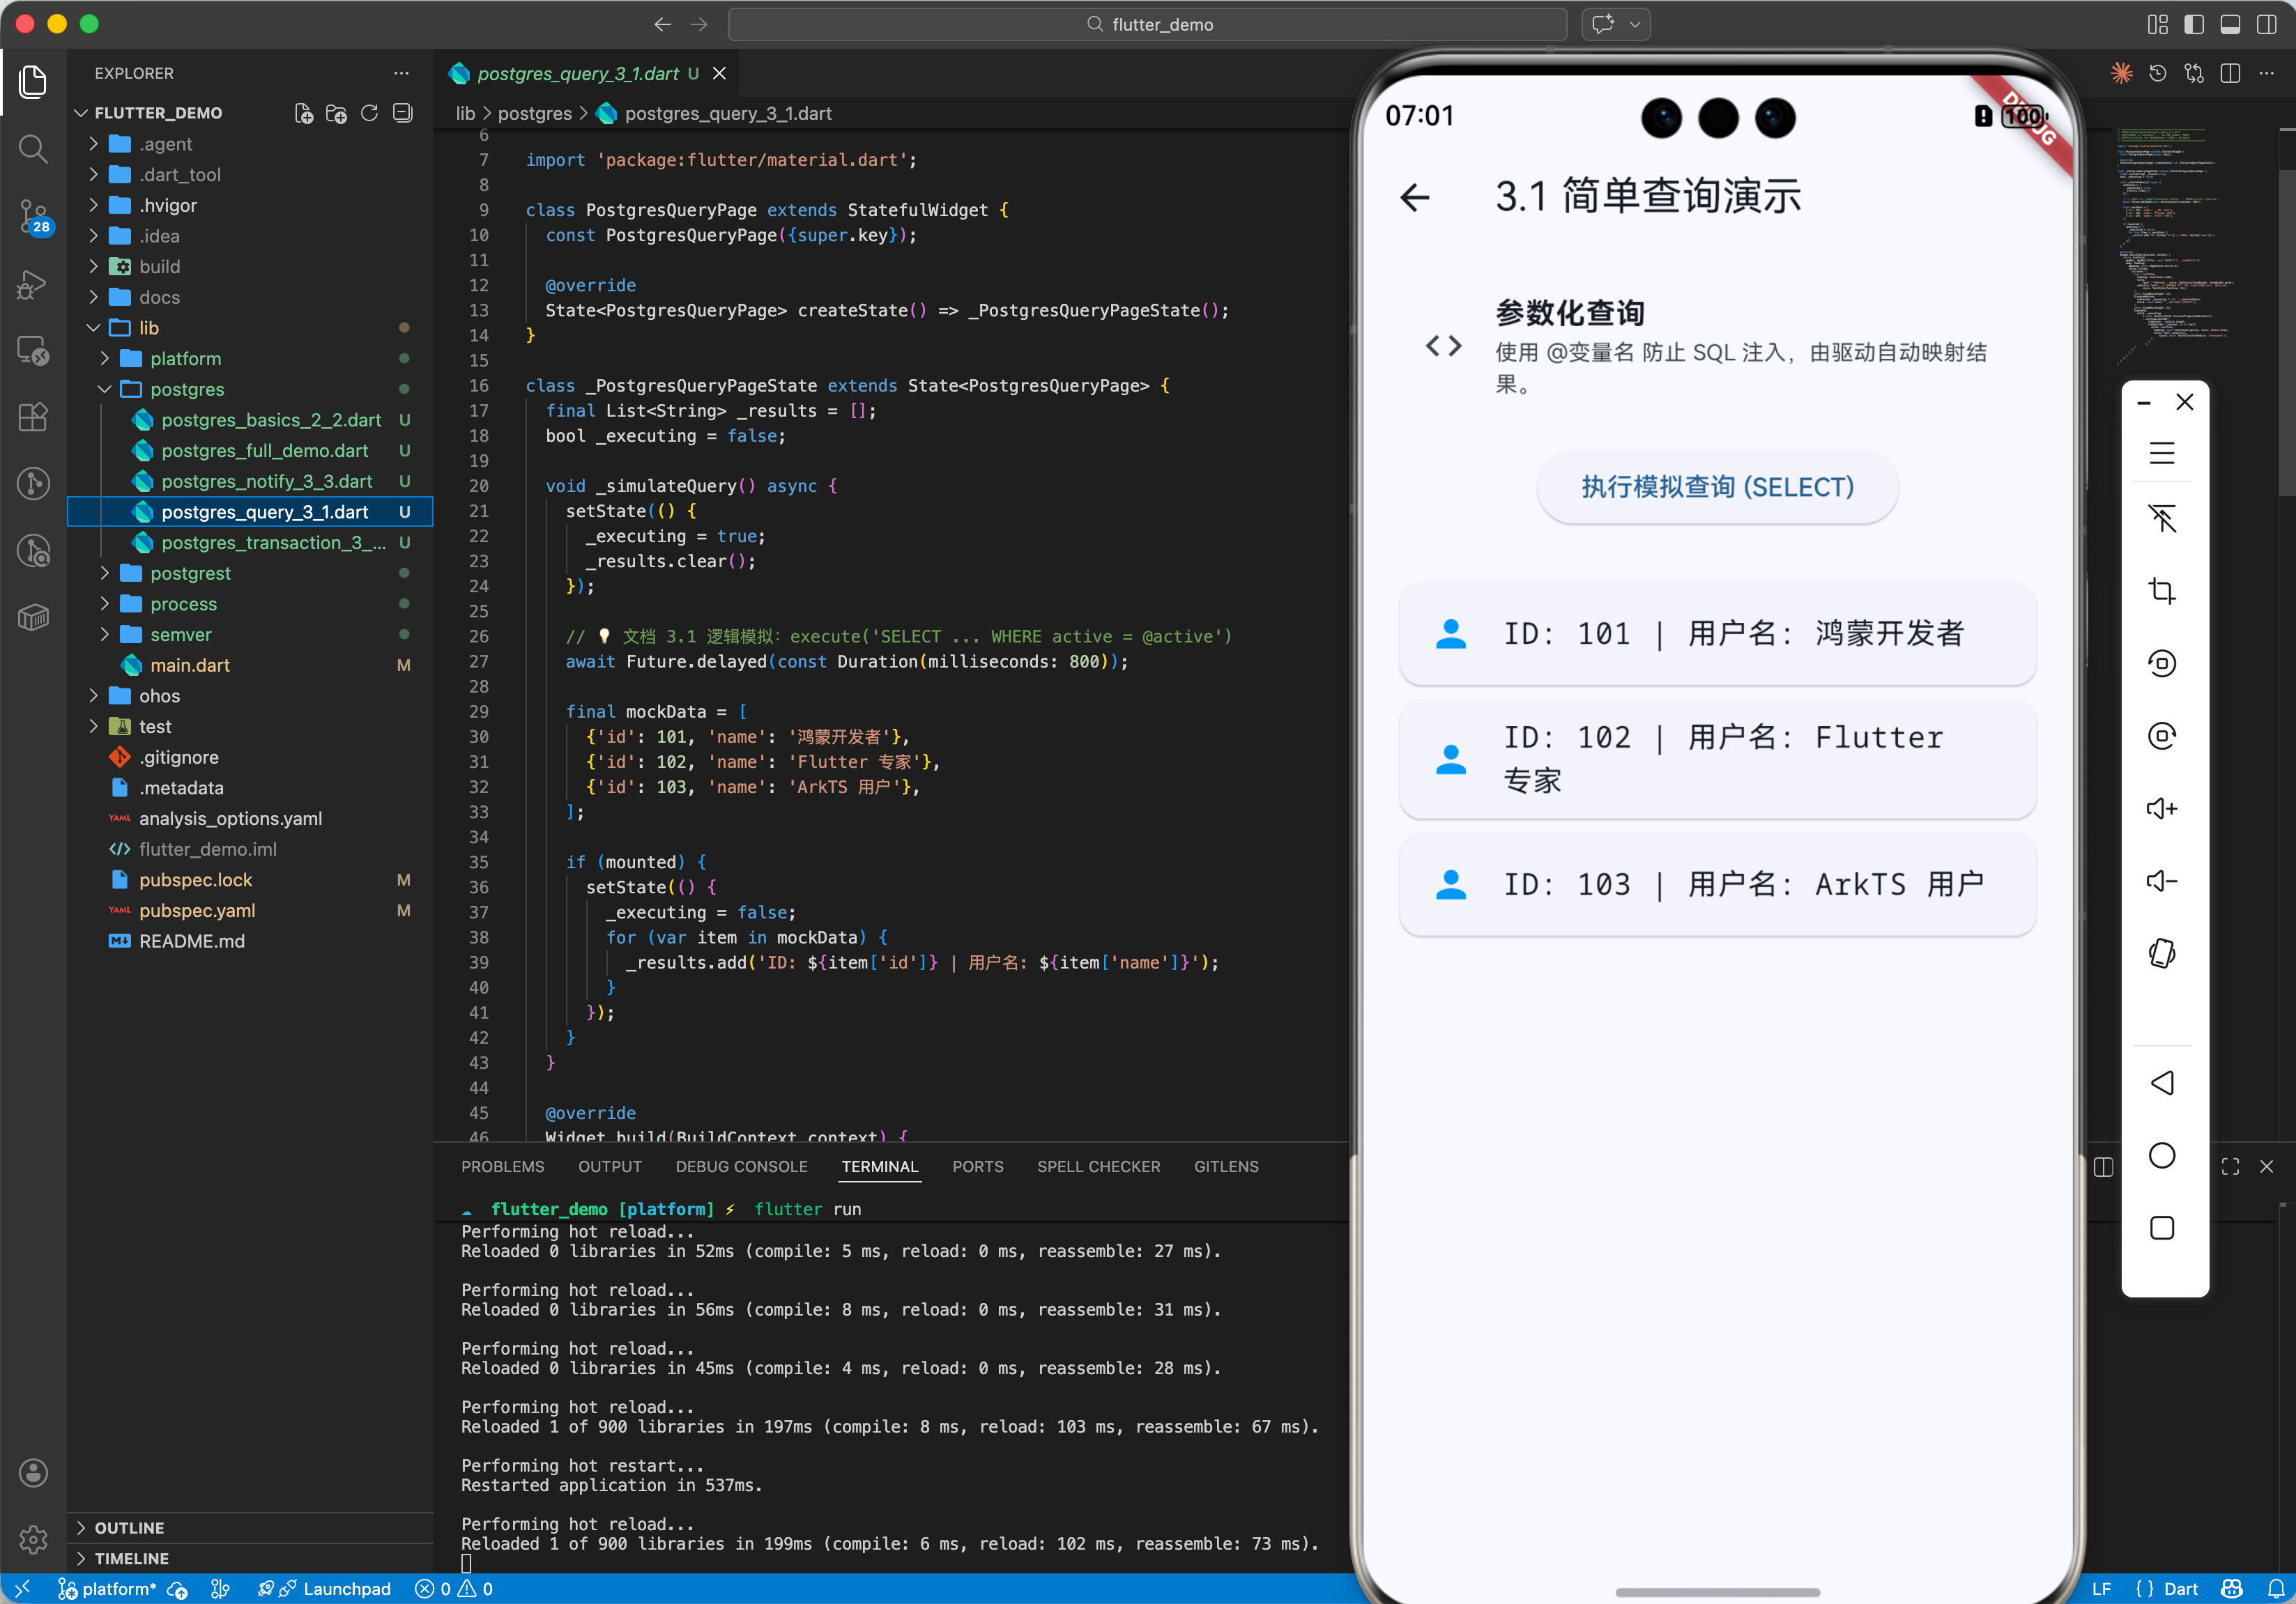The image size is (2296, 1604).
Task: Toggle secondary side bar layout icon
Action: point(2266,24)
